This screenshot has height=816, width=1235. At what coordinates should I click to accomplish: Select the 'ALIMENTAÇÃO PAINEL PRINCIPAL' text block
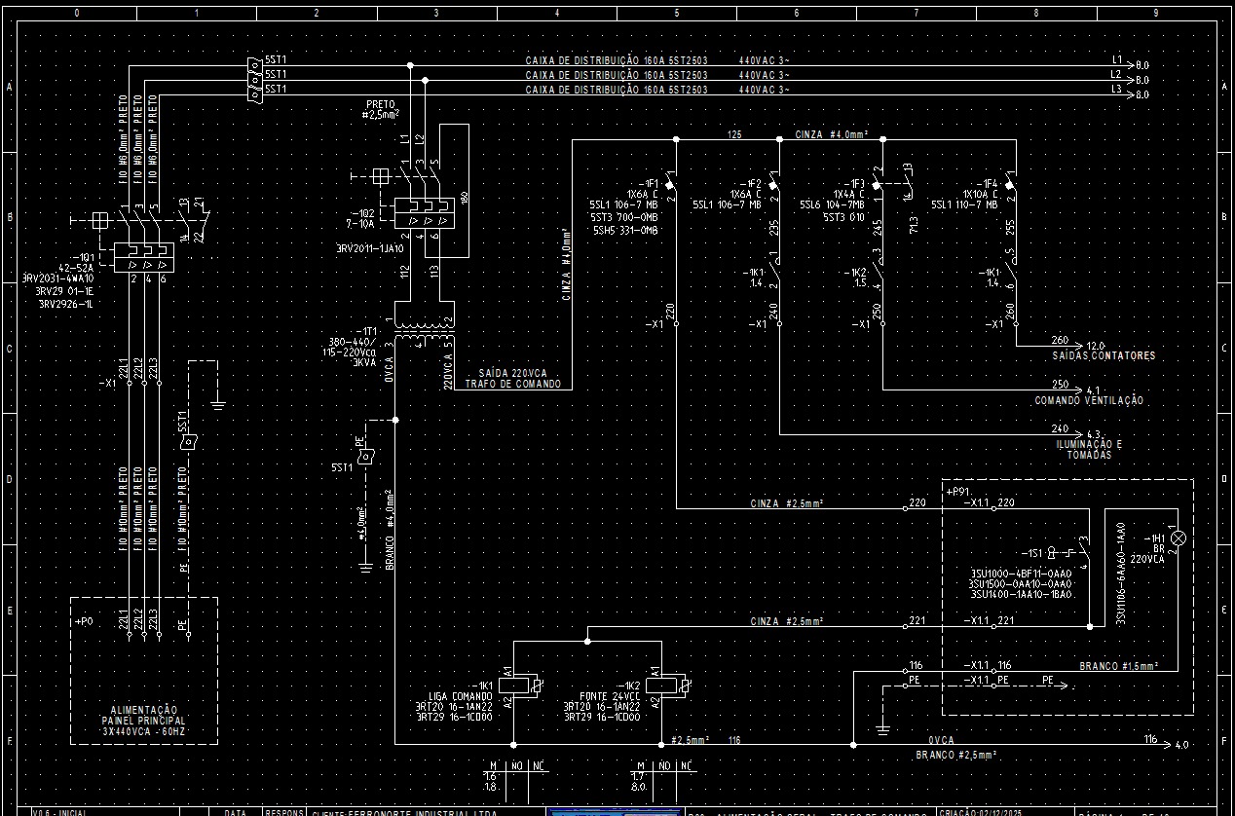coord(143,720)
